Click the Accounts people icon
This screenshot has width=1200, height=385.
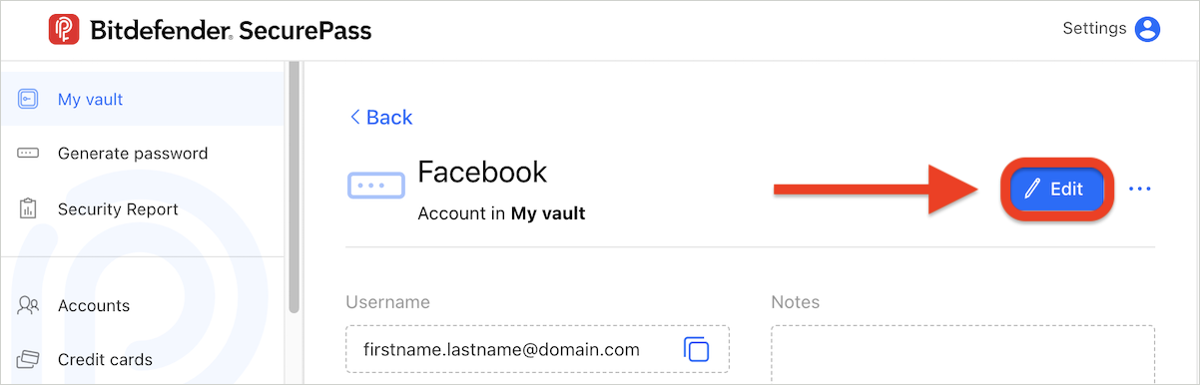point(28,305)
